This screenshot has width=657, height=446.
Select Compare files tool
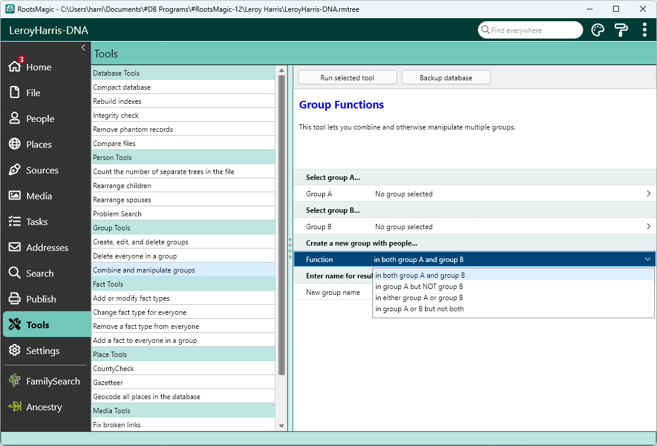(183, 144)
